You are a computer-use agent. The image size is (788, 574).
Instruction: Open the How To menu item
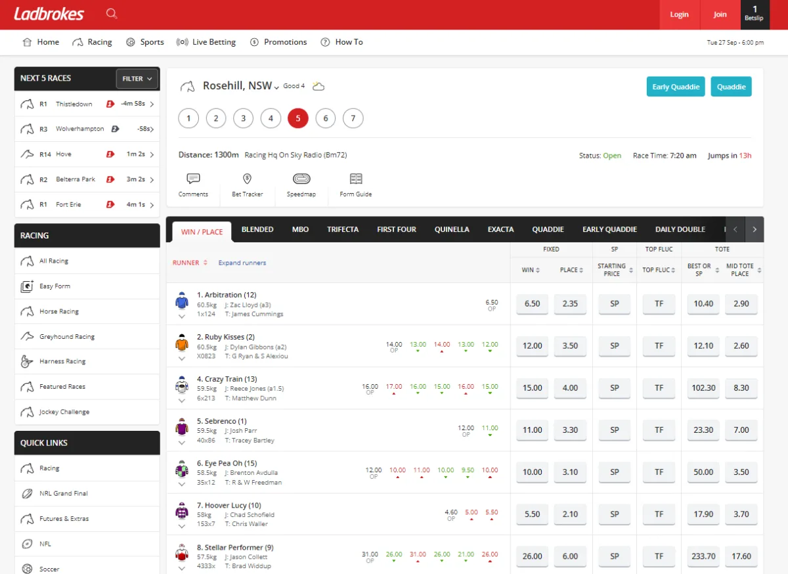coord(341,42)
